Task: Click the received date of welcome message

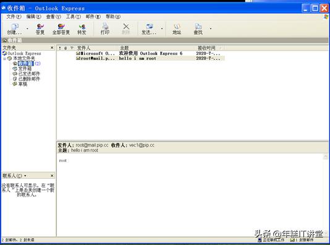Action: point(208,53)
